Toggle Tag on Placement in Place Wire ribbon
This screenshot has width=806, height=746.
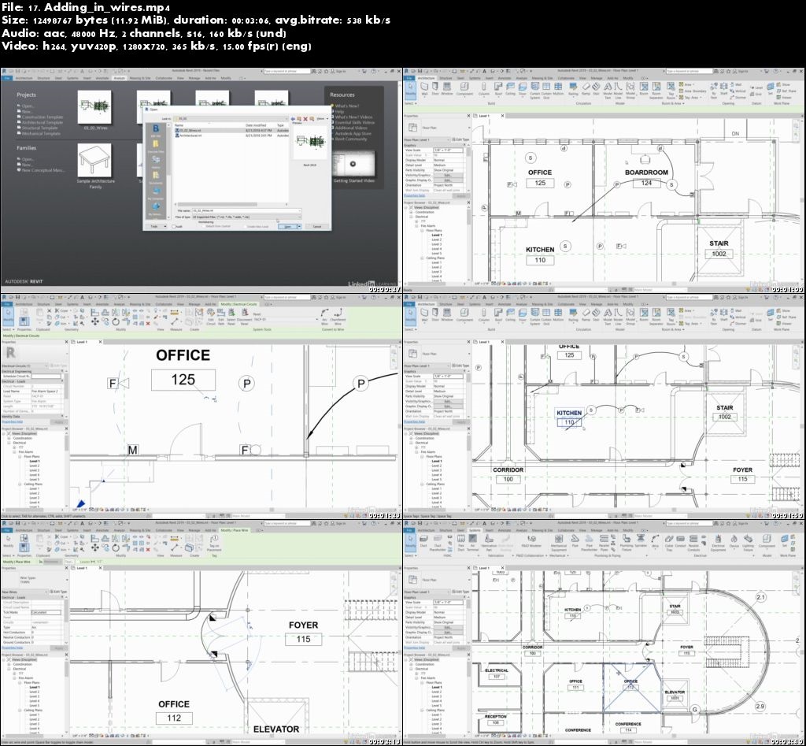coord(214,543)
